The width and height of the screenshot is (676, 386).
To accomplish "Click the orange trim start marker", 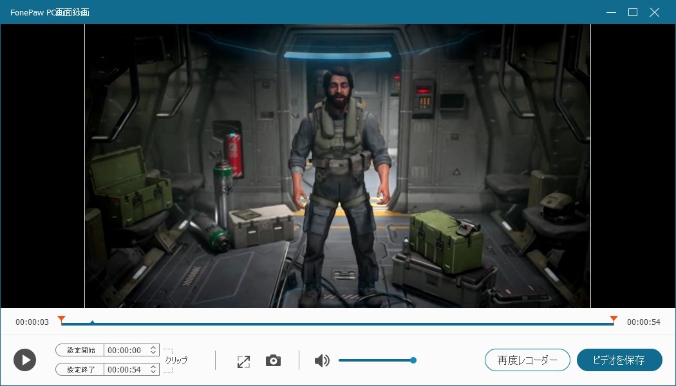I will coord(62,320).
